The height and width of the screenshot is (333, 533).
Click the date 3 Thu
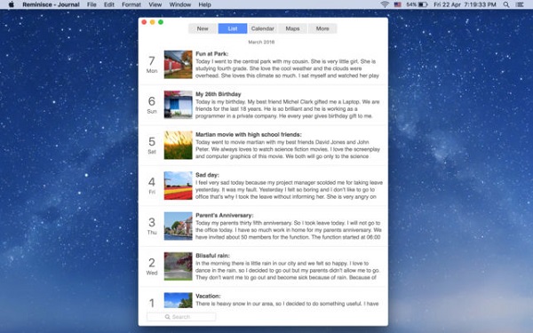point(152,226)
